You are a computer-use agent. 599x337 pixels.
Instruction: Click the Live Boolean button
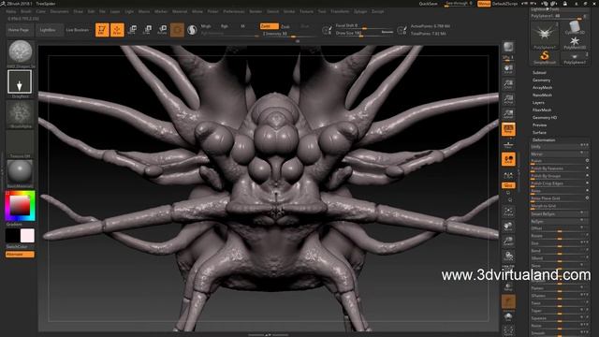[x=77, y=30]
